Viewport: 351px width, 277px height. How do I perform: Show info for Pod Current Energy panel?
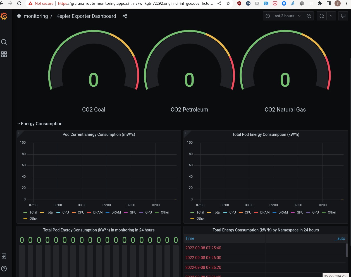19,133
